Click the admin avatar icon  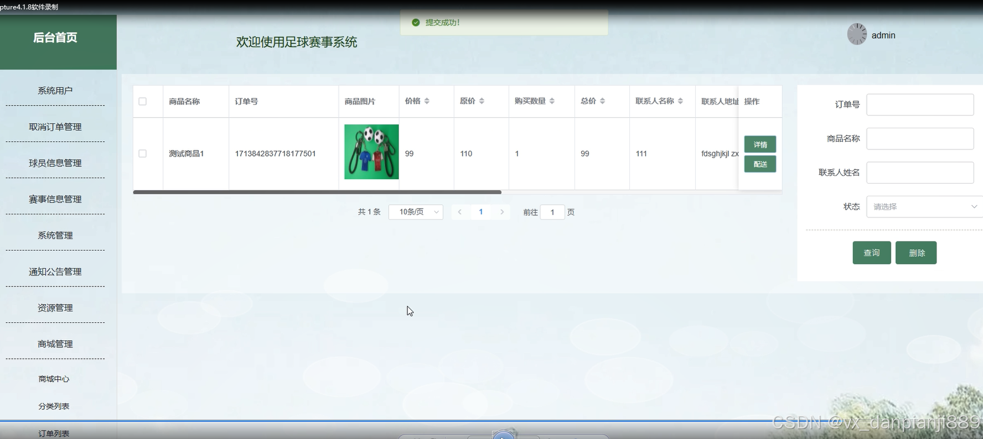[x=857, y=34]
